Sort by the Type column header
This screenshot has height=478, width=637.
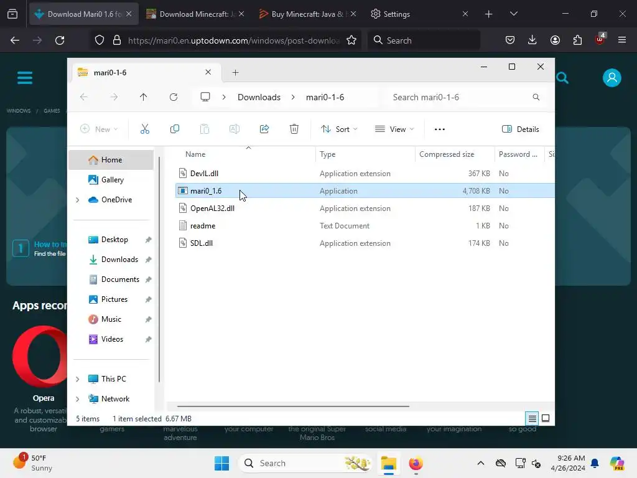coord(365,154)
